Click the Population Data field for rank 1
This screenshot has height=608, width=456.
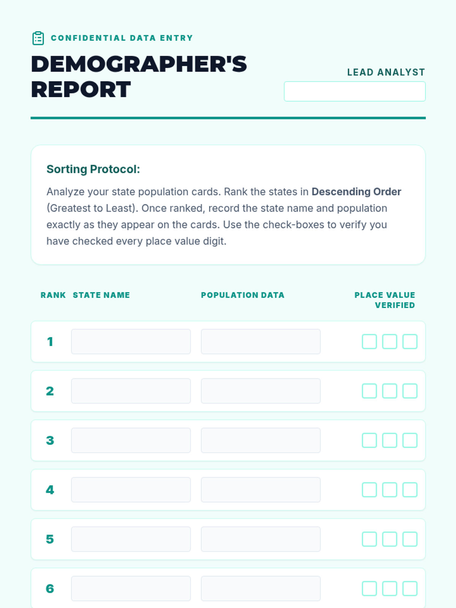click(x=261, y=341)
